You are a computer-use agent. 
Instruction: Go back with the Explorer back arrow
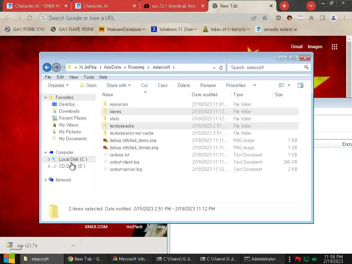[x=47, y=67]
